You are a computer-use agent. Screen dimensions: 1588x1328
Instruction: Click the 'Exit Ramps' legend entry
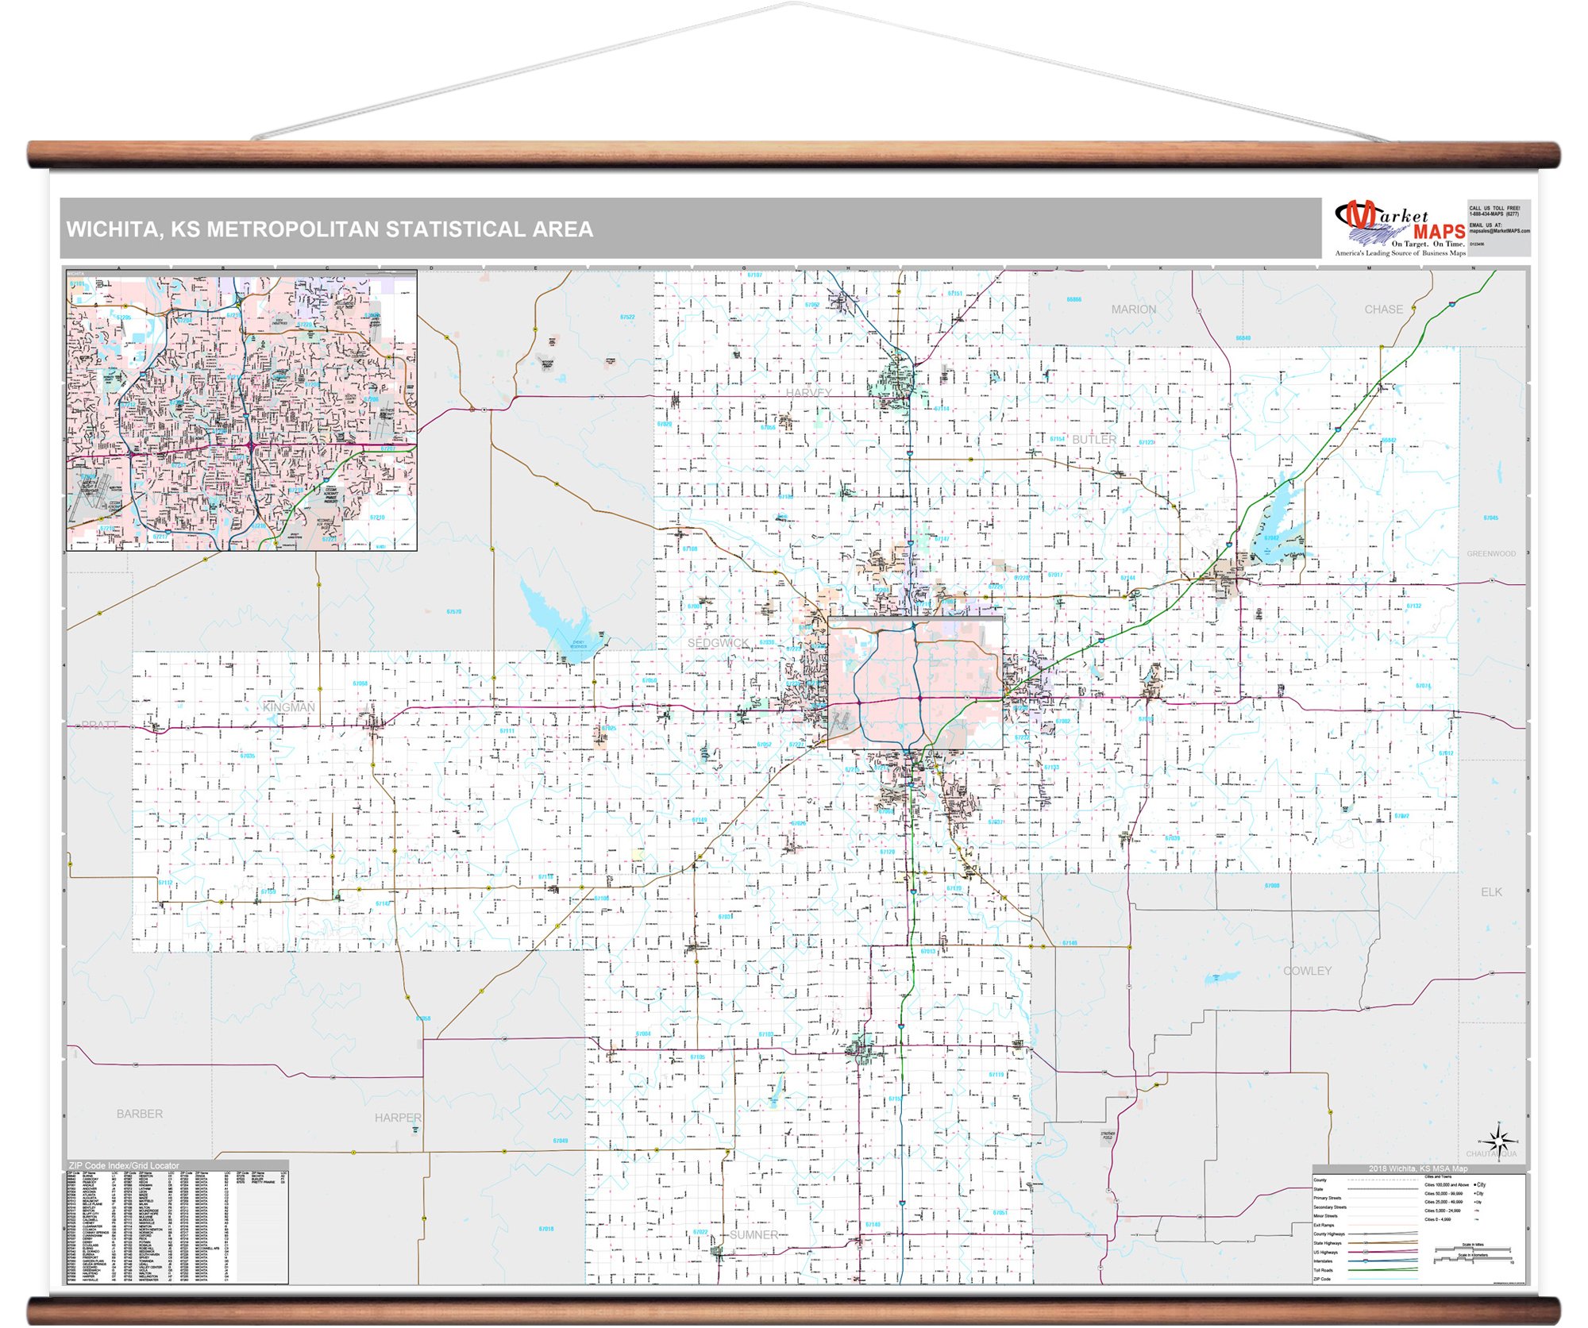point(1365,1225)
